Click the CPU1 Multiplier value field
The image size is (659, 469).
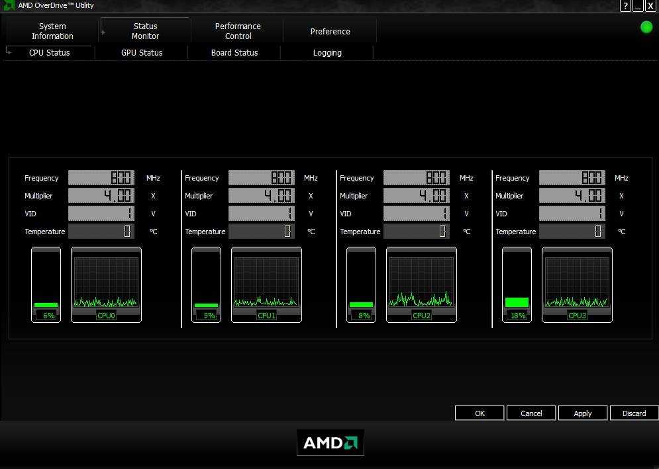pyautogui.click(x=262, y=196)
